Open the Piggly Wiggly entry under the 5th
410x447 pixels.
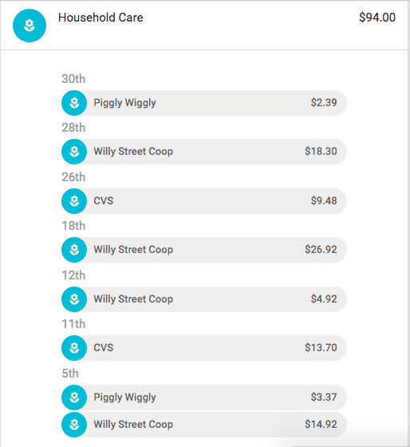(x=204, y=398)
